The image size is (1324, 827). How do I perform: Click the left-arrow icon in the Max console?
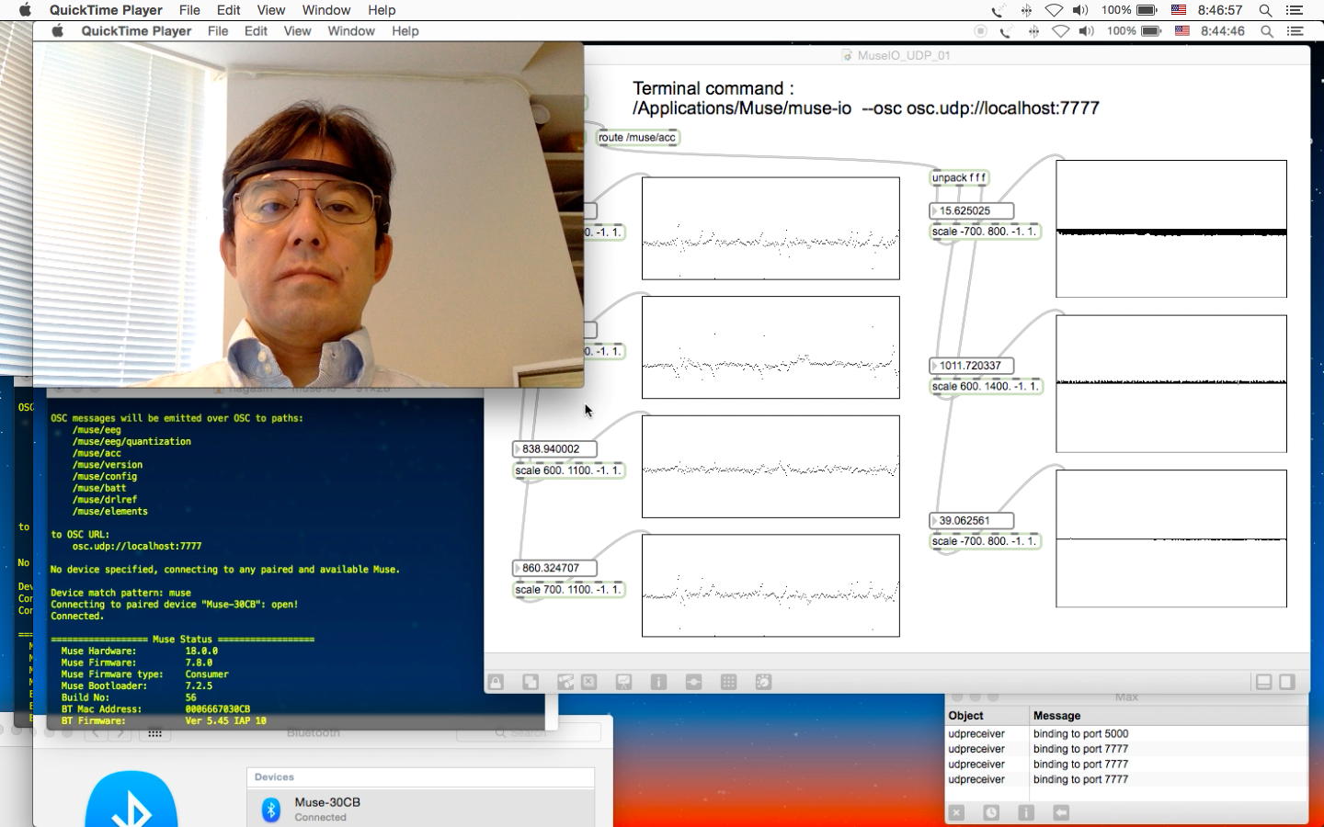(1061, 812)
